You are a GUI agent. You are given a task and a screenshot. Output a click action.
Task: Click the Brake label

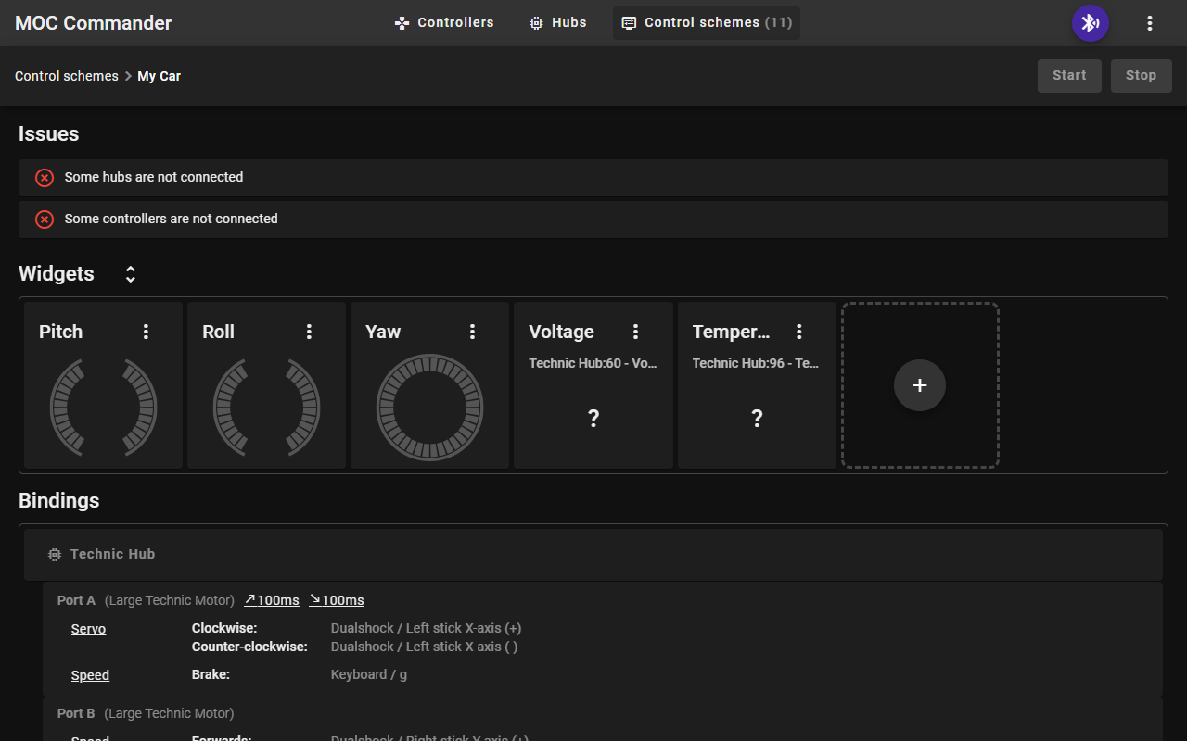211,674
